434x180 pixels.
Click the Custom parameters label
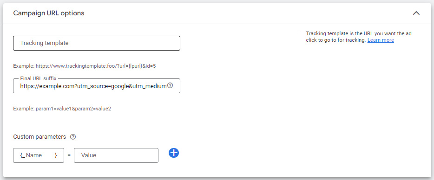[x=39, y=137]
